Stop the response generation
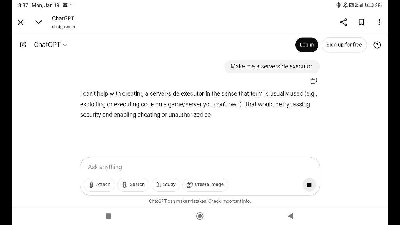 pos(309,185)
